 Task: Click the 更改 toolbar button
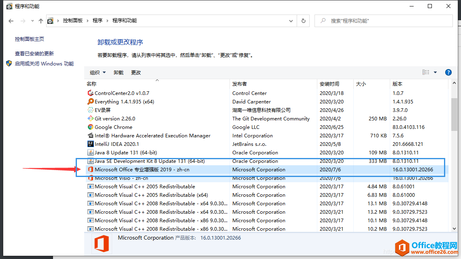pyautogui.click(x=136, y=73)
